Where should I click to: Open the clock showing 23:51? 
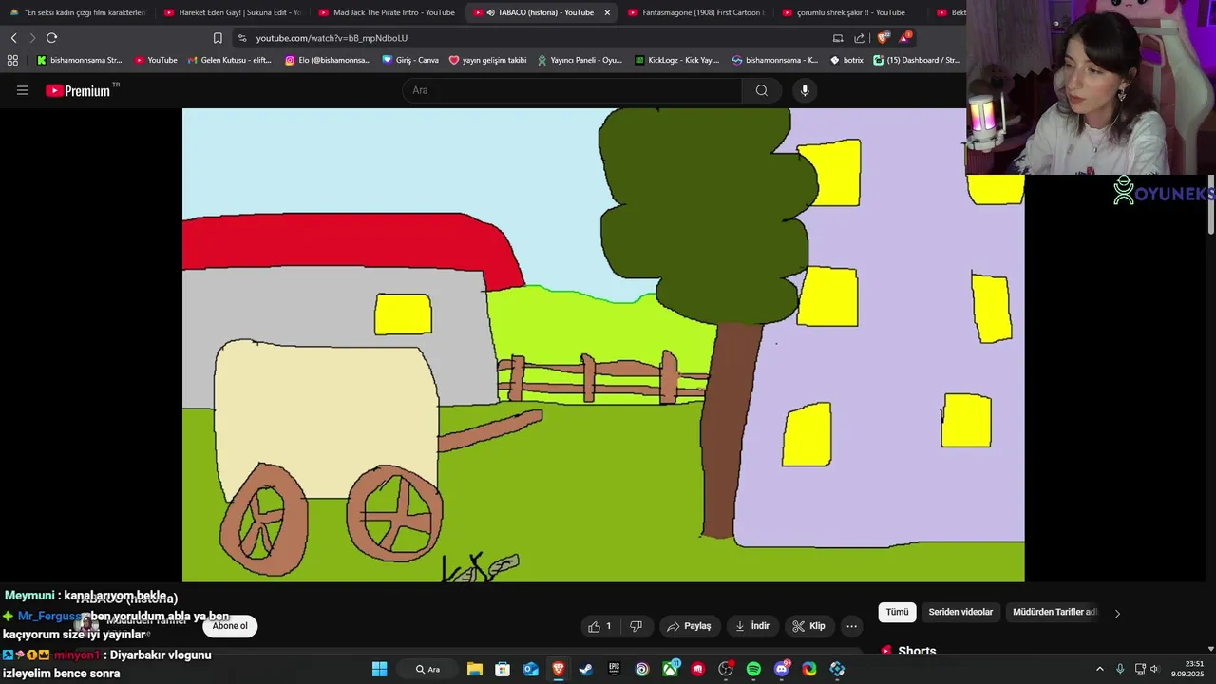1187,669
